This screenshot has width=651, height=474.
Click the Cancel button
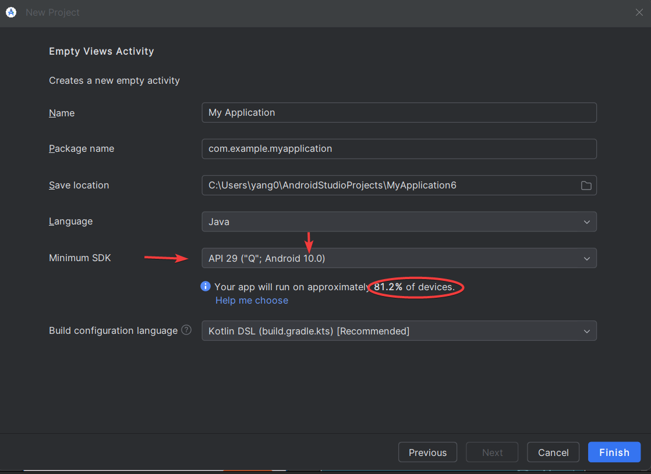coord(553,452)
